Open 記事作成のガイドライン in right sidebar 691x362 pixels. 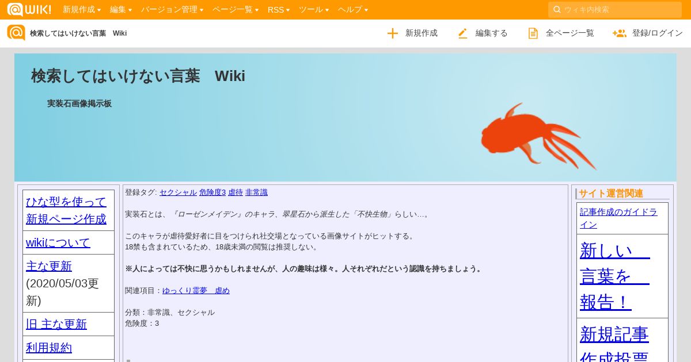pyautogui.click(x=618, y=218)
